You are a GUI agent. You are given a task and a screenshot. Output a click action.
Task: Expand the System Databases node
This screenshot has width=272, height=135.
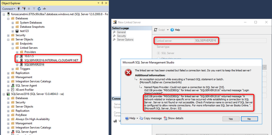coord(13,23)
